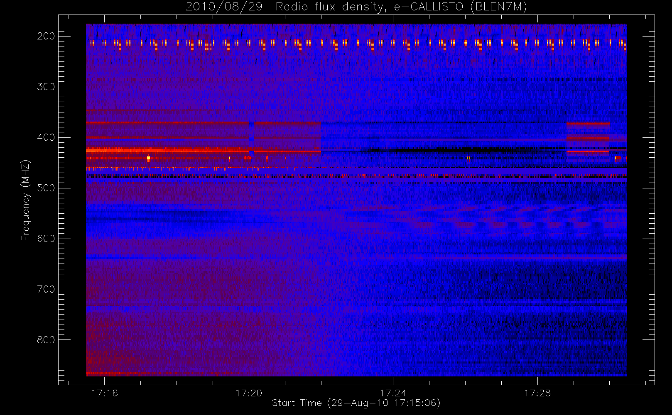Click the 17:16 time tick label
The image size is (672, 415).
pyautogui.click(x=105, y=393)
